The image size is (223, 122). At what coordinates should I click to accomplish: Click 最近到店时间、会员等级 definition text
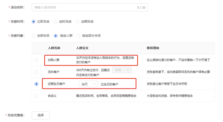pos(106,96)
